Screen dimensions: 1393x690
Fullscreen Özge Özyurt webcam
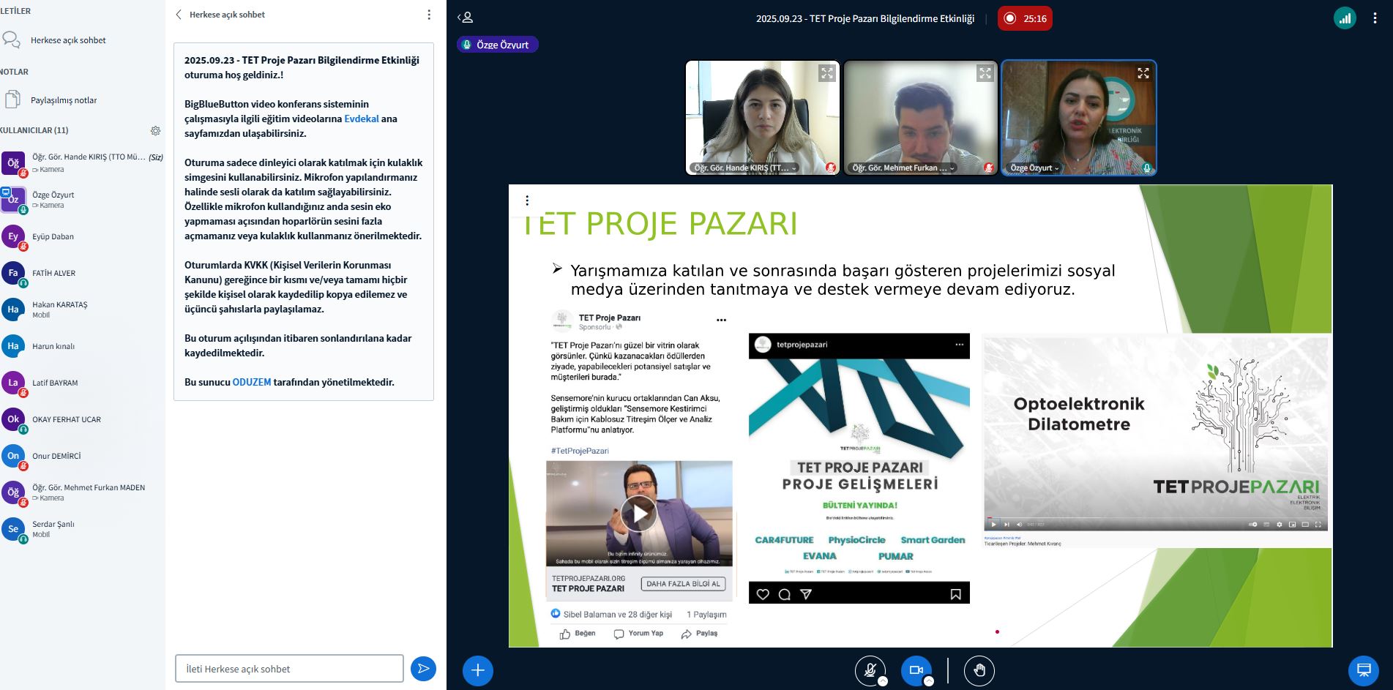coord(1143,73)
